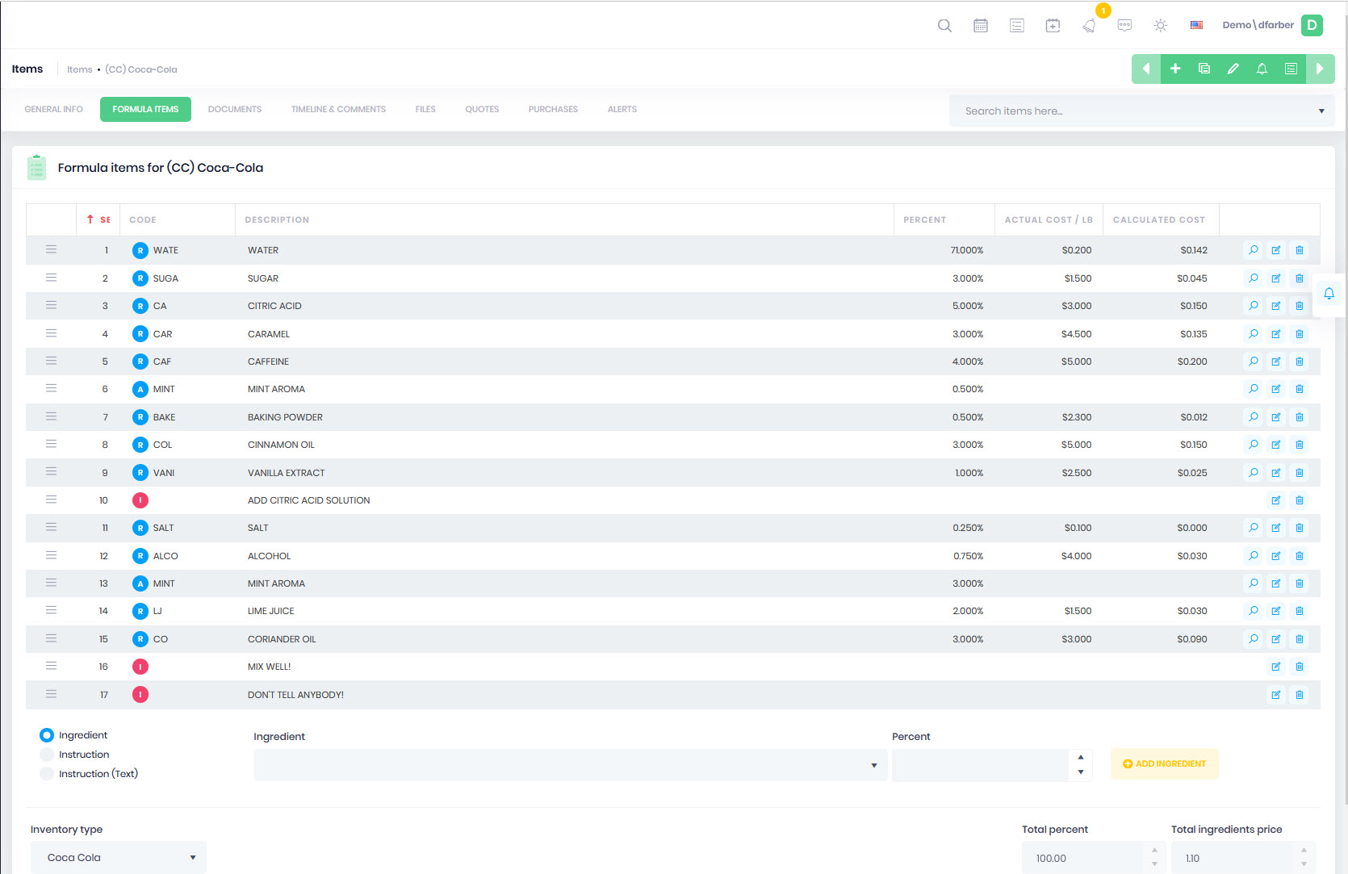Increase Percent value with up arrow
Viewport: 1348px width, 874px height.
[x=1081, y=757]
